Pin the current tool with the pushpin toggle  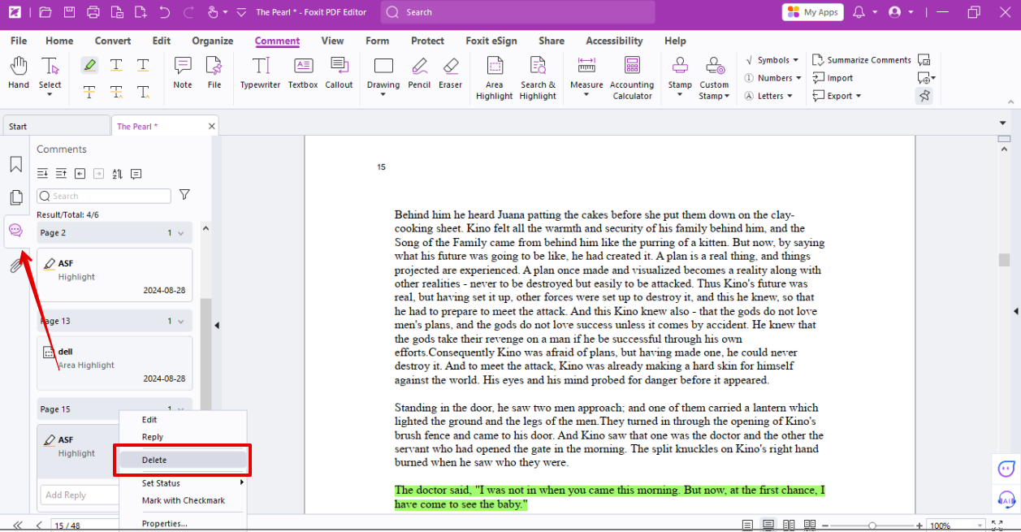[x=924, y=95]
